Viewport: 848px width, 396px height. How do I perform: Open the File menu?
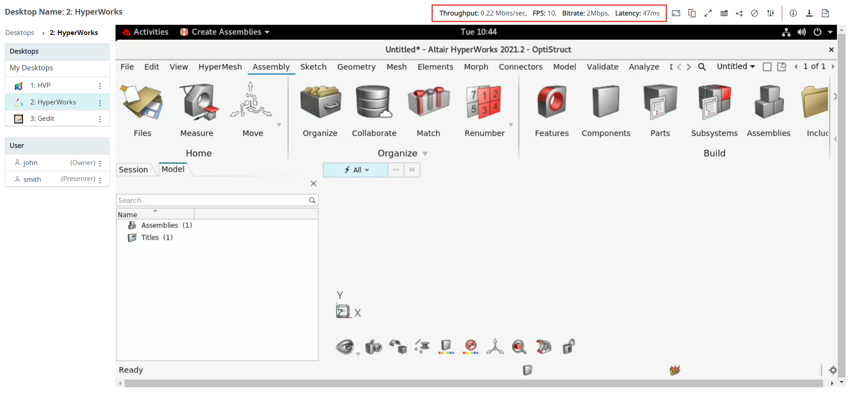point(127,67)
